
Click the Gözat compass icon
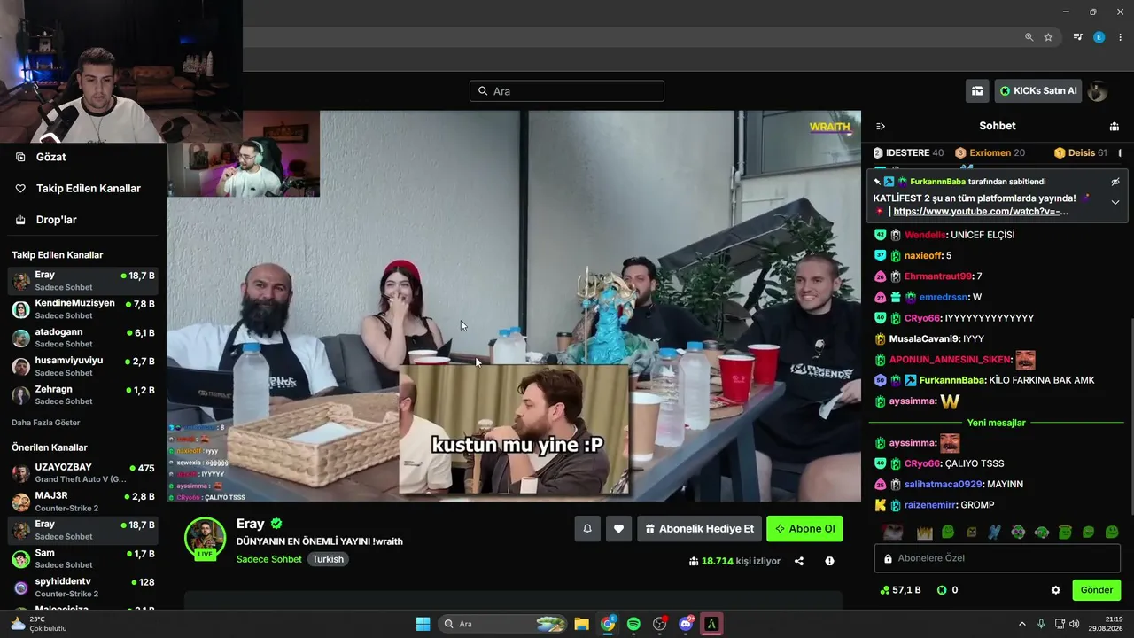[20, 157]
